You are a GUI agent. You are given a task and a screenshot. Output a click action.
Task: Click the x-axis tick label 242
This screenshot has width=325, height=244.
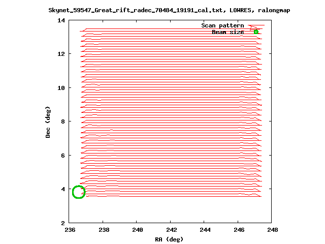[171, 230]
